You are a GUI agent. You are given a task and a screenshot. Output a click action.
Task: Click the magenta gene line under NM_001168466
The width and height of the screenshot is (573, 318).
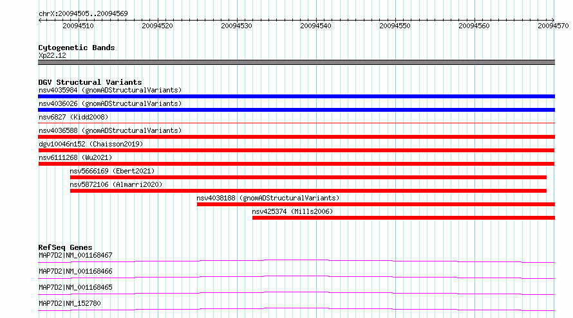click(296, 277)
